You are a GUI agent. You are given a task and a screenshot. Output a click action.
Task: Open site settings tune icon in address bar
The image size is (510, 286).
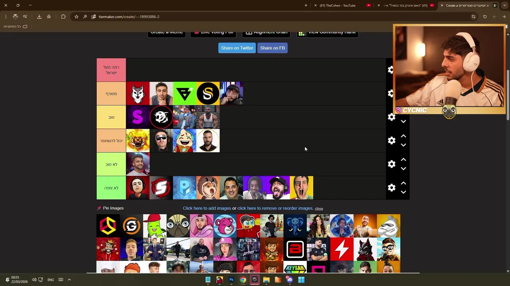click(473, 17)
